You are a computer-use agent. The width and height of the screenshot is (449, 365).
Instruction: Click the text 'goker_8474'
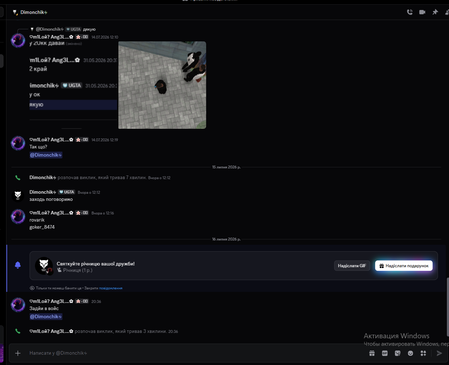[x=42, y=227]
